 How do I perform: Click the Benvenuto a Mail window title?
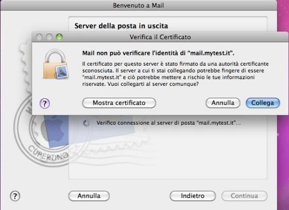click(138, 5)
